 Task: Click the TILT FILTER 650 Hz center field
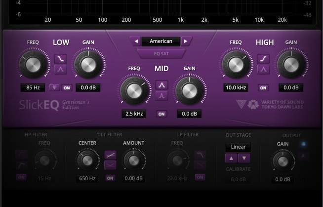click(87, 178)
